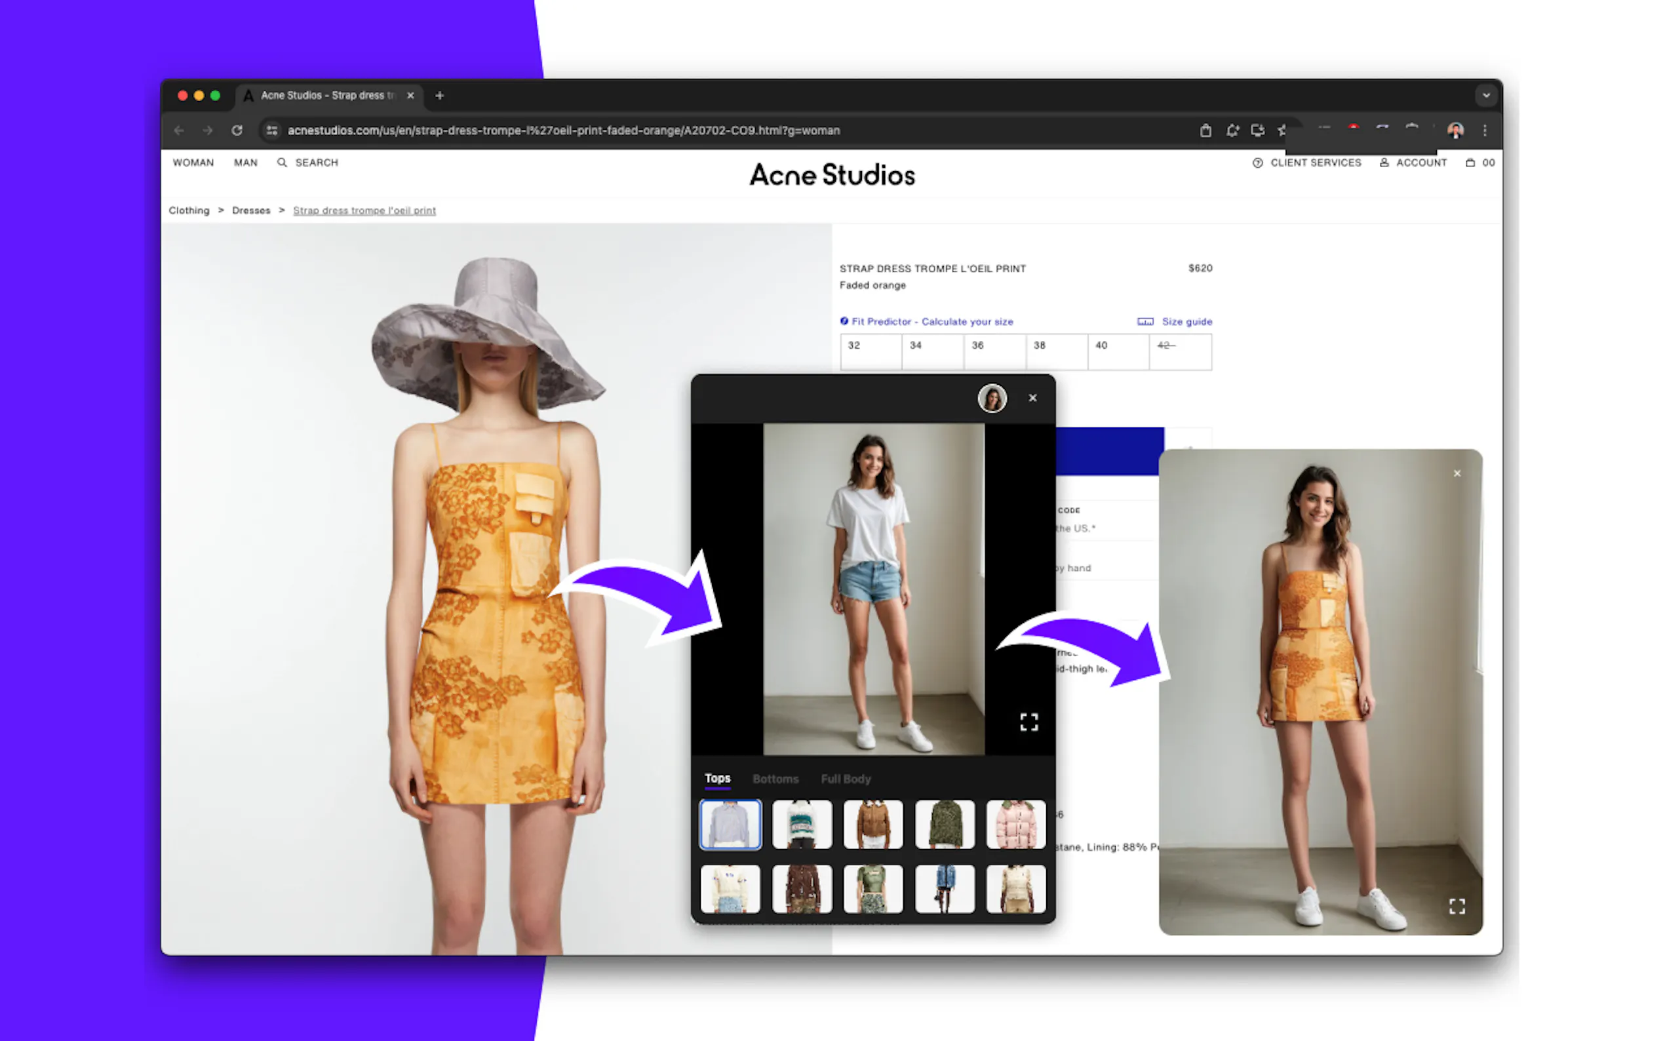
Task: Click the Size guide ruler icon
Action: point(1145,321)
